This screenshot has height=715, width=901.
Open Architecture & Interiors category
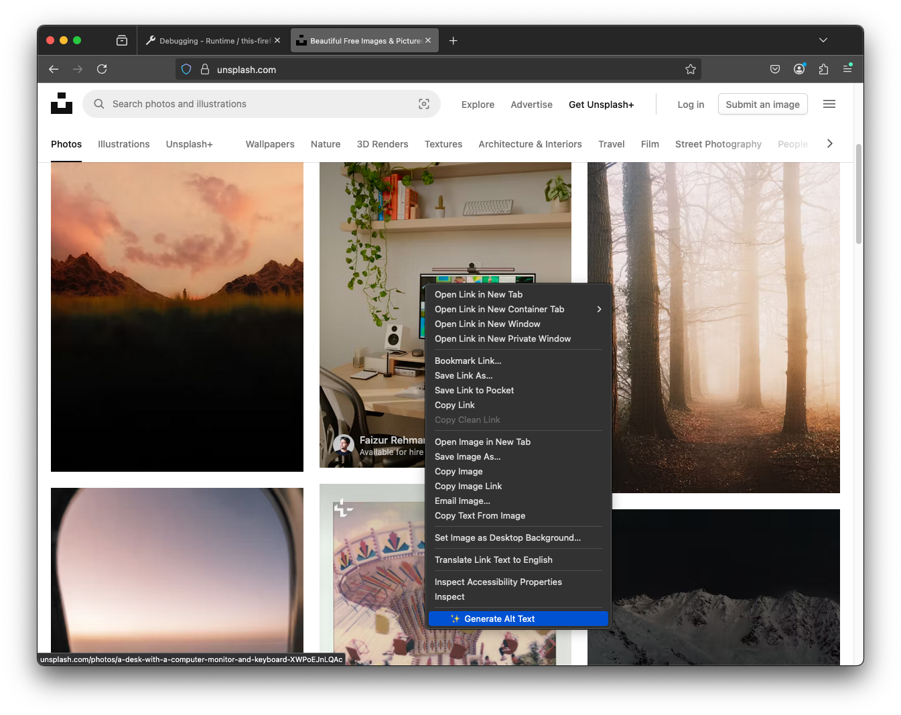(x=530, y=144)
